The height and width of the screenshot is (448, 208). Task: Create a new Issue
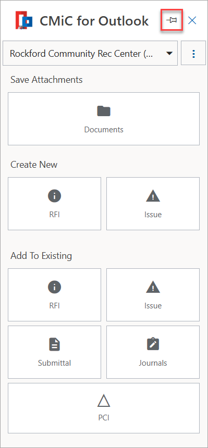[153, 204]
